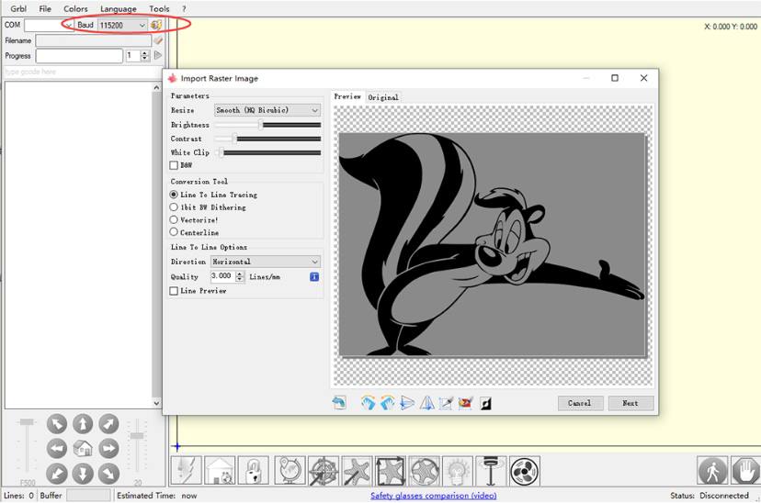Screen dimensions: 761x503
Task: Click the rotate clockwise hand icon
Action: click(x=368, y=403)
